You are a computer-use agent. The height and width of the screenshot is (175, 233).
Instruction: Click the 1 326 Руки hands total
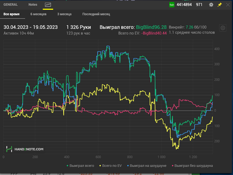tap(79, 27)
